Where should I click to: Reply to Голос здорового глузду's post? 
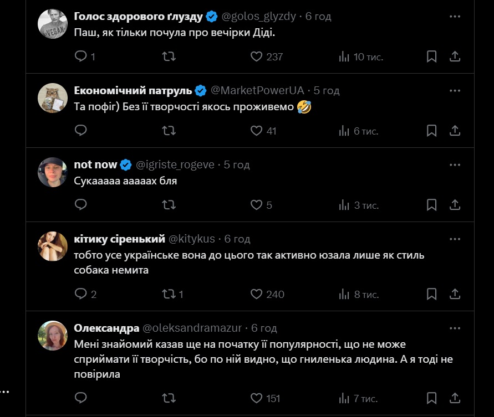[x=81, y=56]
